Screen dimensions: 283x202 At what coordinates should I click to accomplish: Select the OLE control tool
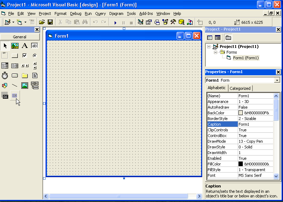coord(5,95)
